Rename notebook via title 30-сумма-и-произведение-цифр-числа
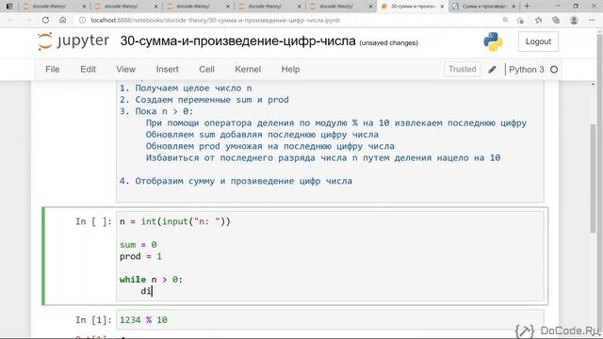603x339 pixels. pos(237,40)
